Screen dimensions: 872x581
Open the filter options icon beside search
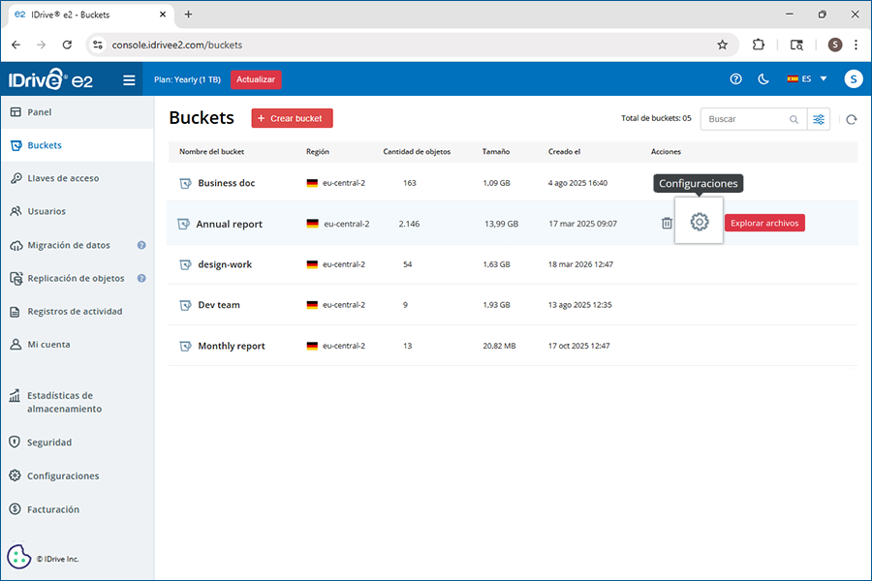point(820,119)
